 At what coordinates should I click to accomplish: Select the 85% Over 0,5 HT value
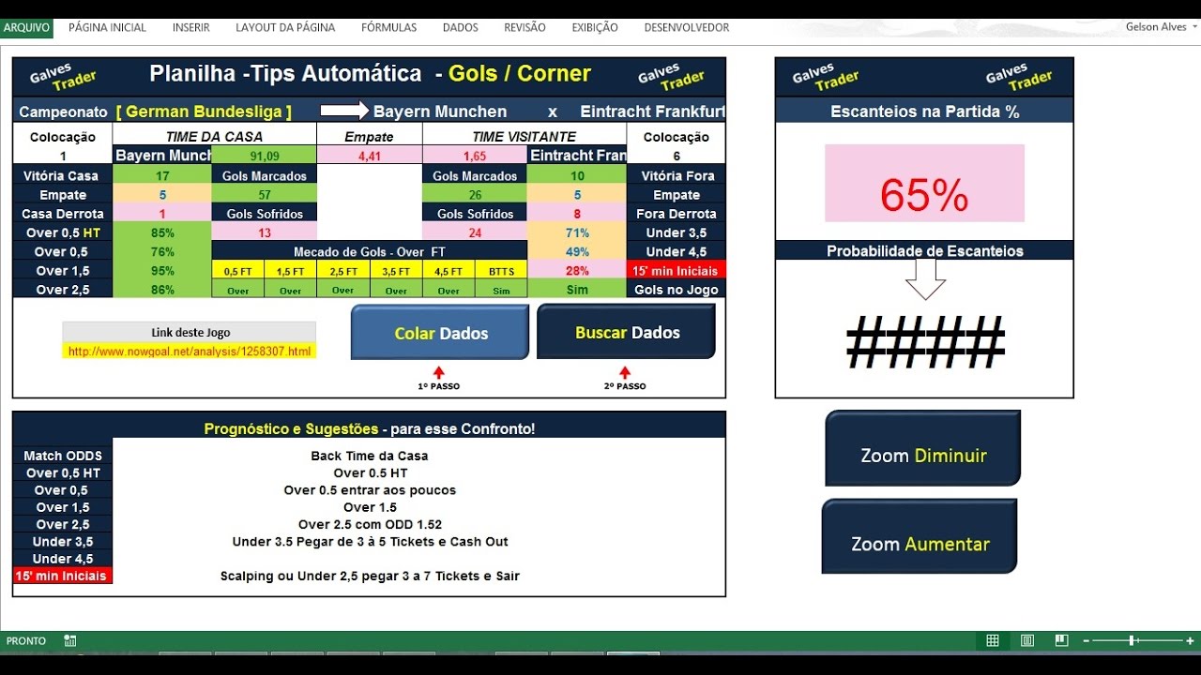point(162,232)
